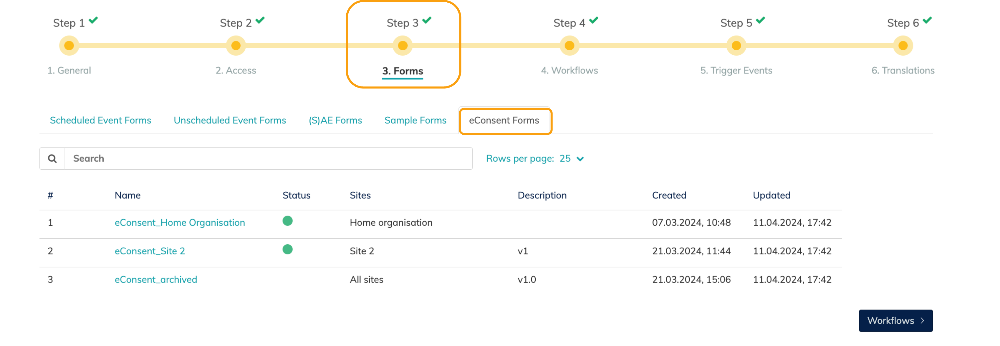Select the (S)AE Forms tab

click(335, 121)
